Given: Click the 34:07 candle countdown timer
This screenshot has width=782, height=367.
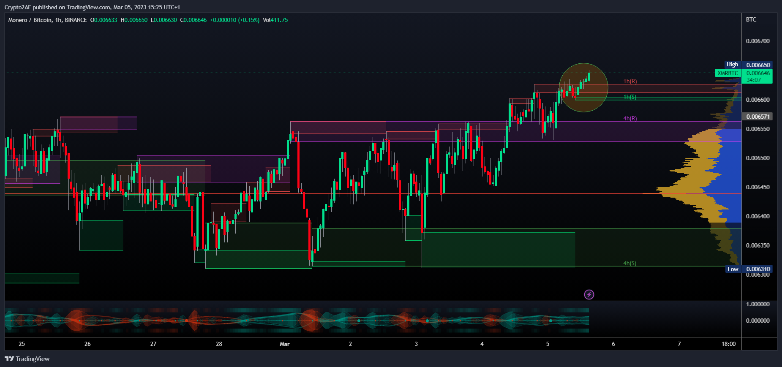Looking at the screenshot, I should pyautogui.click(x=754, y=80).
